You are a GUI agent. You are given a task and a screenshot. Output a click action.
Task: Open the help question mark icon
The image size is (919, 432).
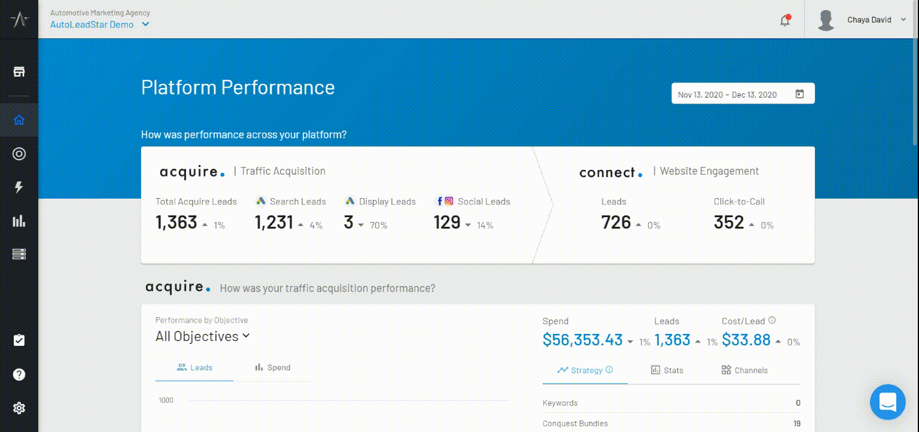coord(19,375)
